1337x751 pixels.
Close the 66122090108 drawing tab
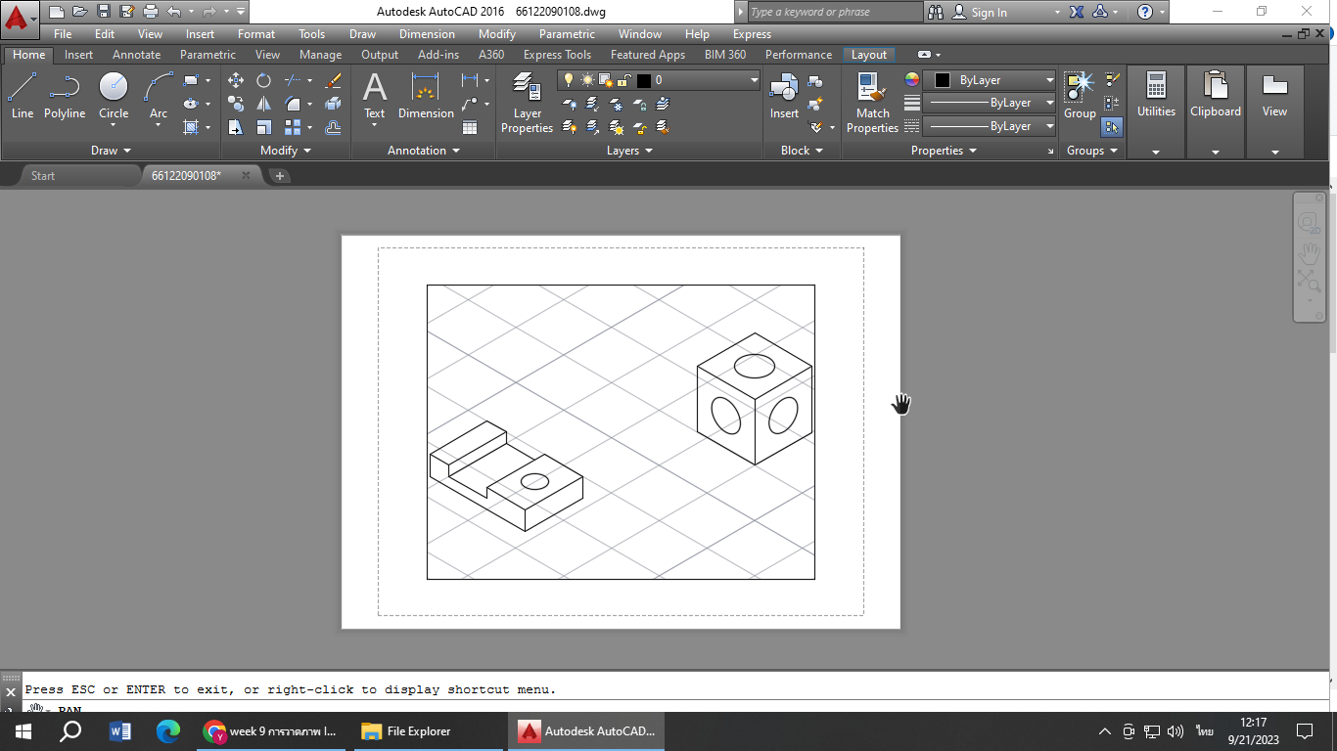point(247,175)
